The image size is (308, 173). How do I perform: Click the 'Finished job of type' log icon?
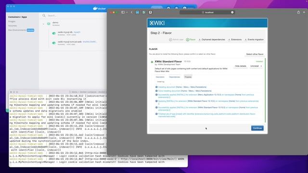click(x=156, y=114)
